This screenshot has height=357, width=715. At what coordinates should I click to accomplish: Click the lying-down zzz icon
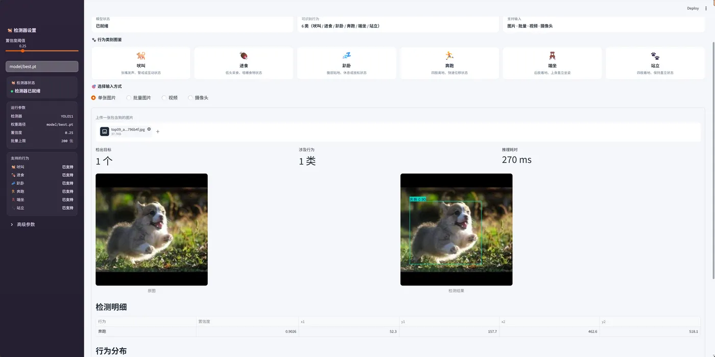[x=346, y=56]
